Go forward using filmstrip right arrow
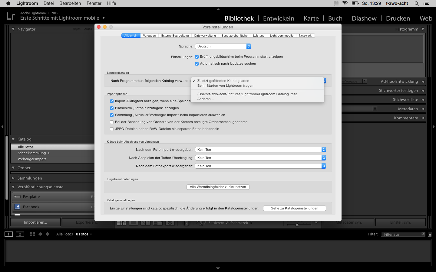 48,234
